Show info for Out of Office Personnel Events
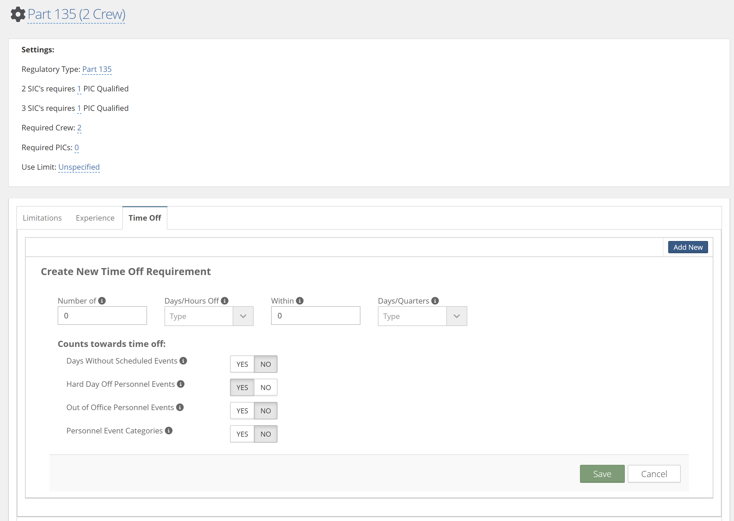Image resolution: width=734 pixels, height=521 pixels. click(x=180, y=407)
